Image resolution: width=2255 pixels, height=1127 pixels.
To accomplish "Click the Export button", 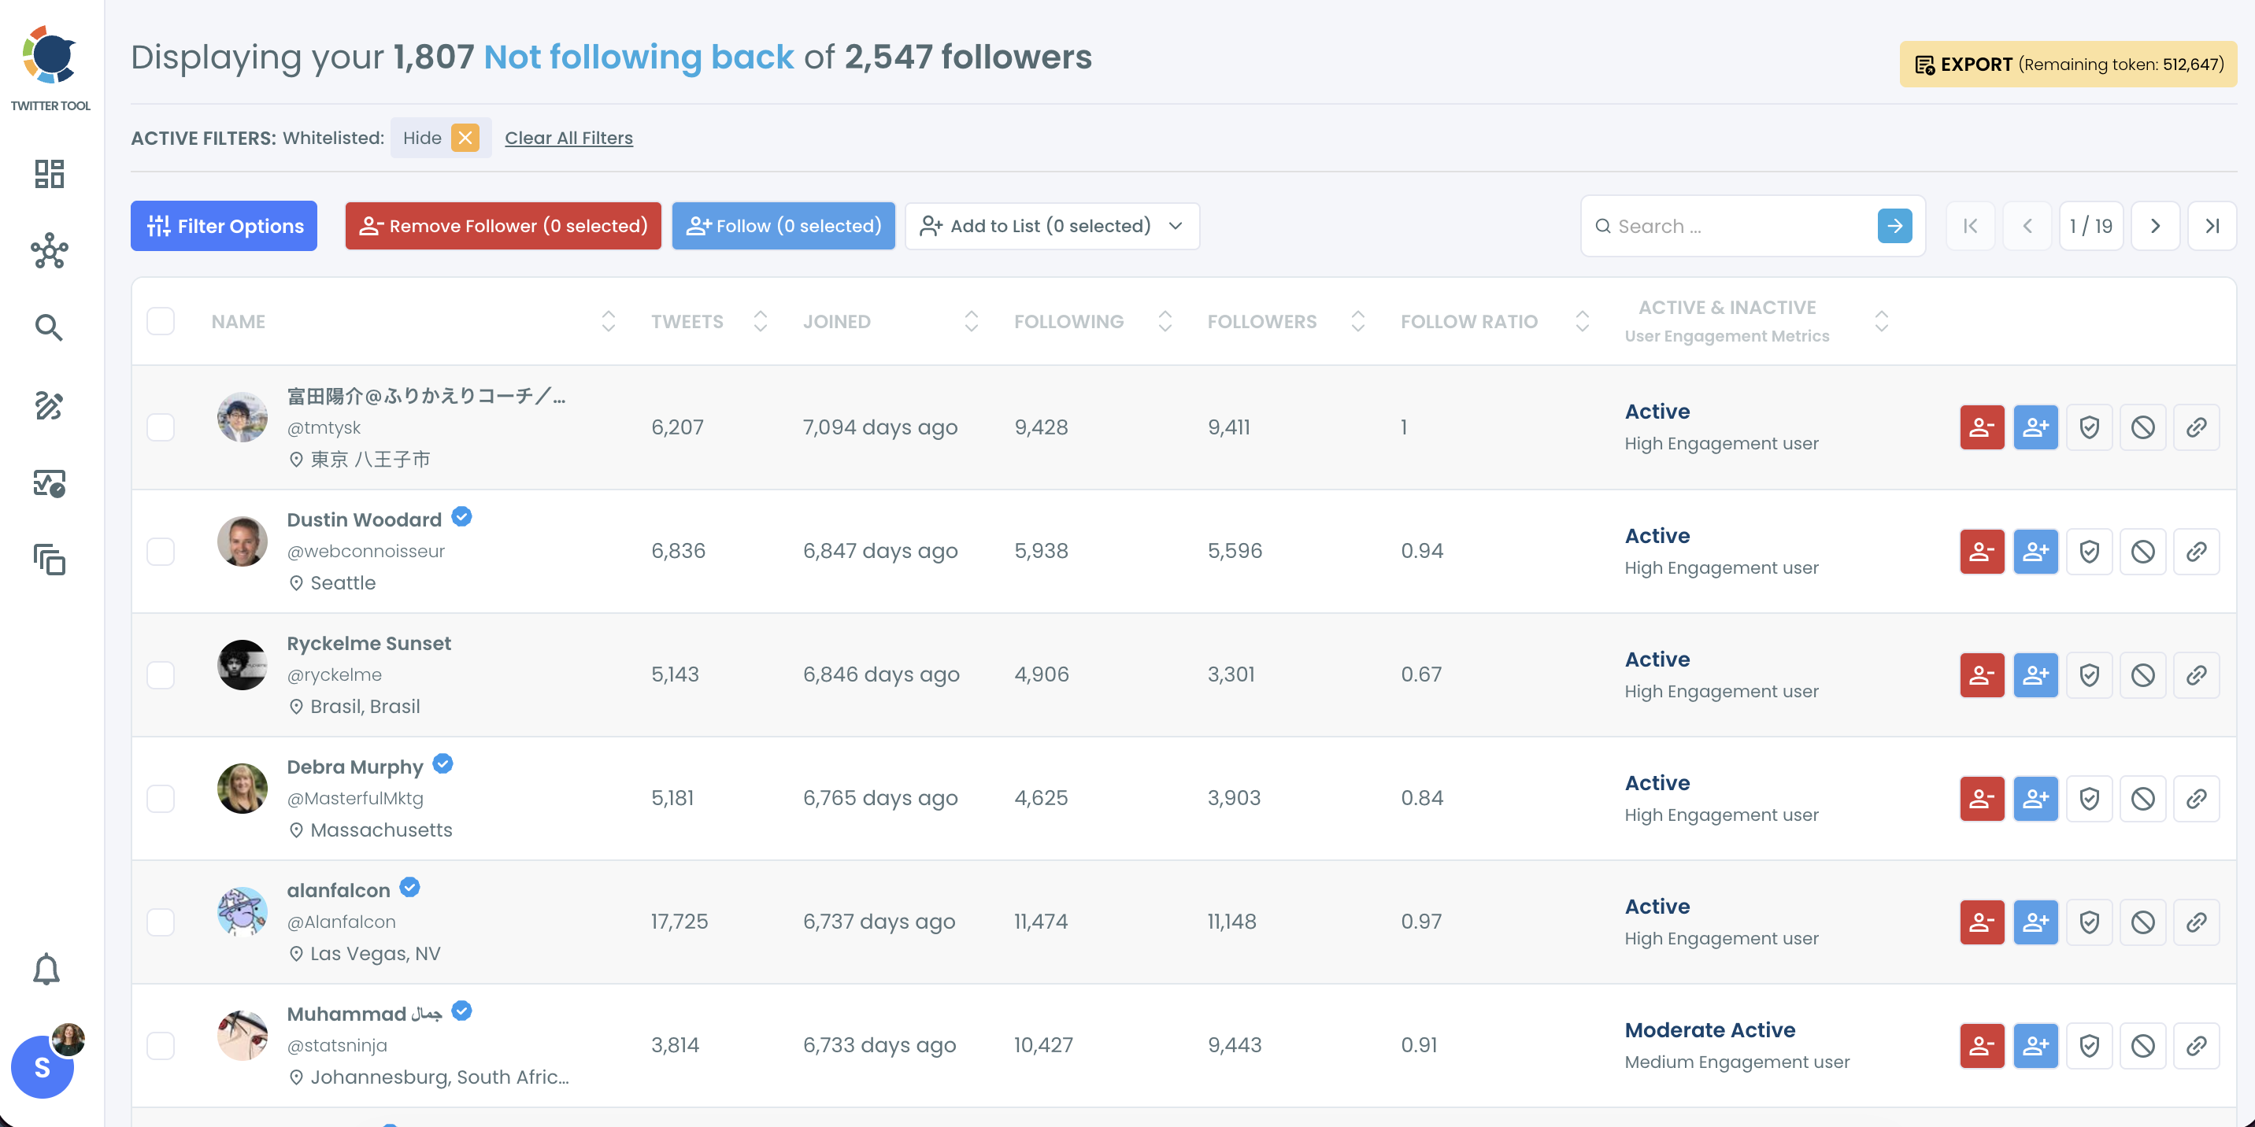I will pyautogui.click(x=2068, y=64).
